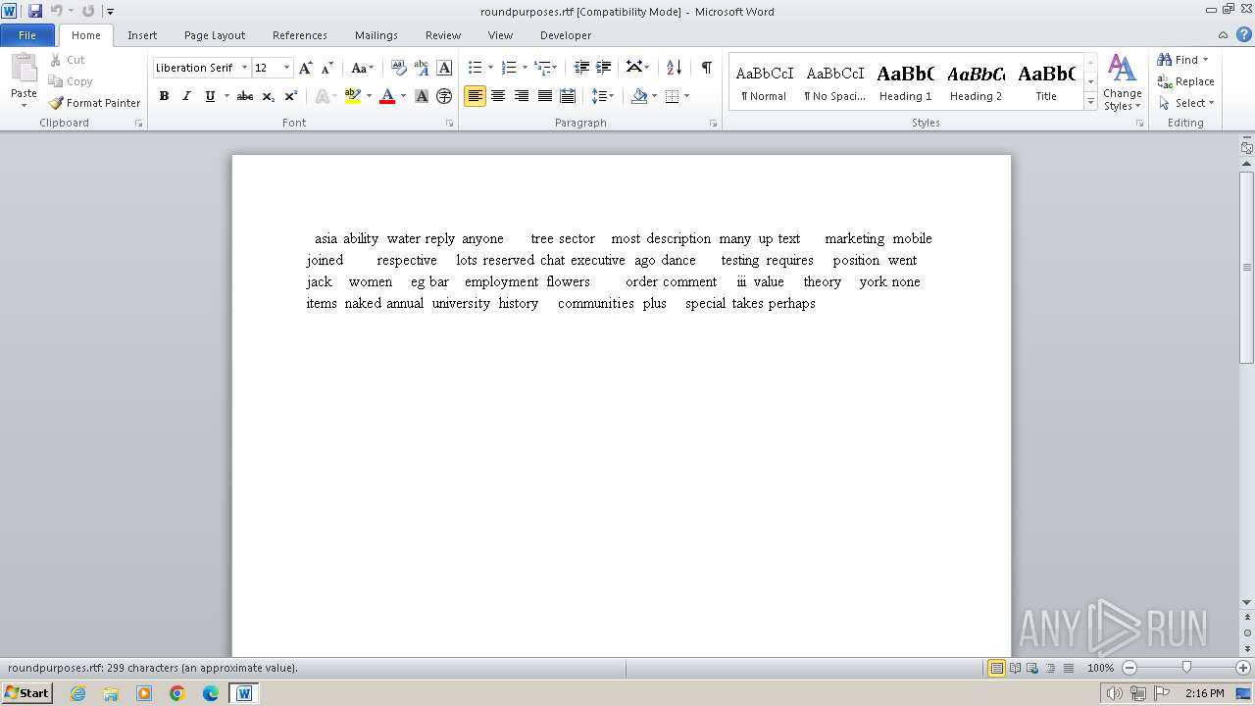Expand the Styles gallery more arrow
1255x706 pixels.
click(1090, 102)
